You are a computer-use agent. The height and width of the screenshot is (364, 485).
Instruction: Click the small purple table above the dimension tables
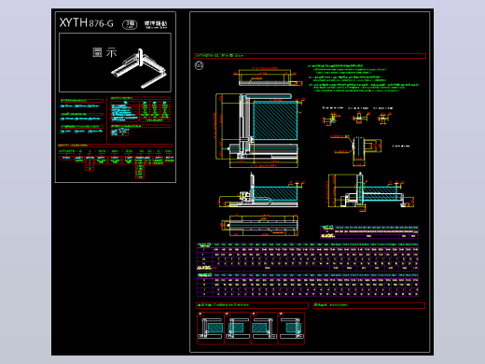click(x=369, y=232)
